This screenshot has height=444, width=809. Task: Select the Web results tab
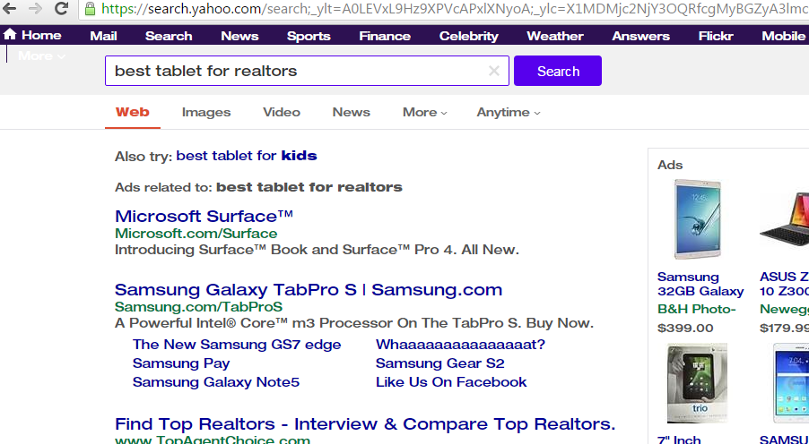pyautogui.click(x=133, y=112)
